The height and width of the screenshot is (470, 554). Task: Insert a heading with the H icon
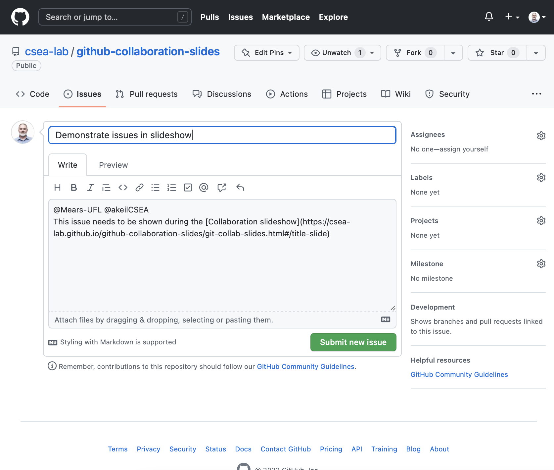click(x=57, y=188)
